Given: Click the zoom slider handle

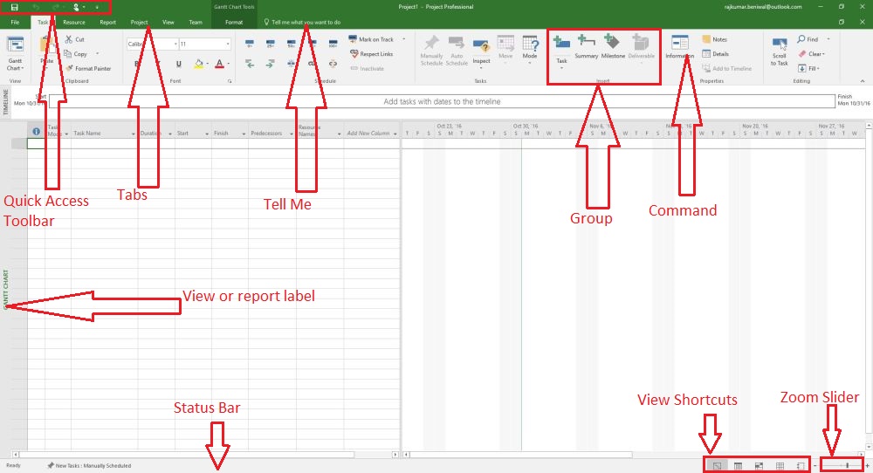Looking at the screenshot, I should [x=848, y=466].
